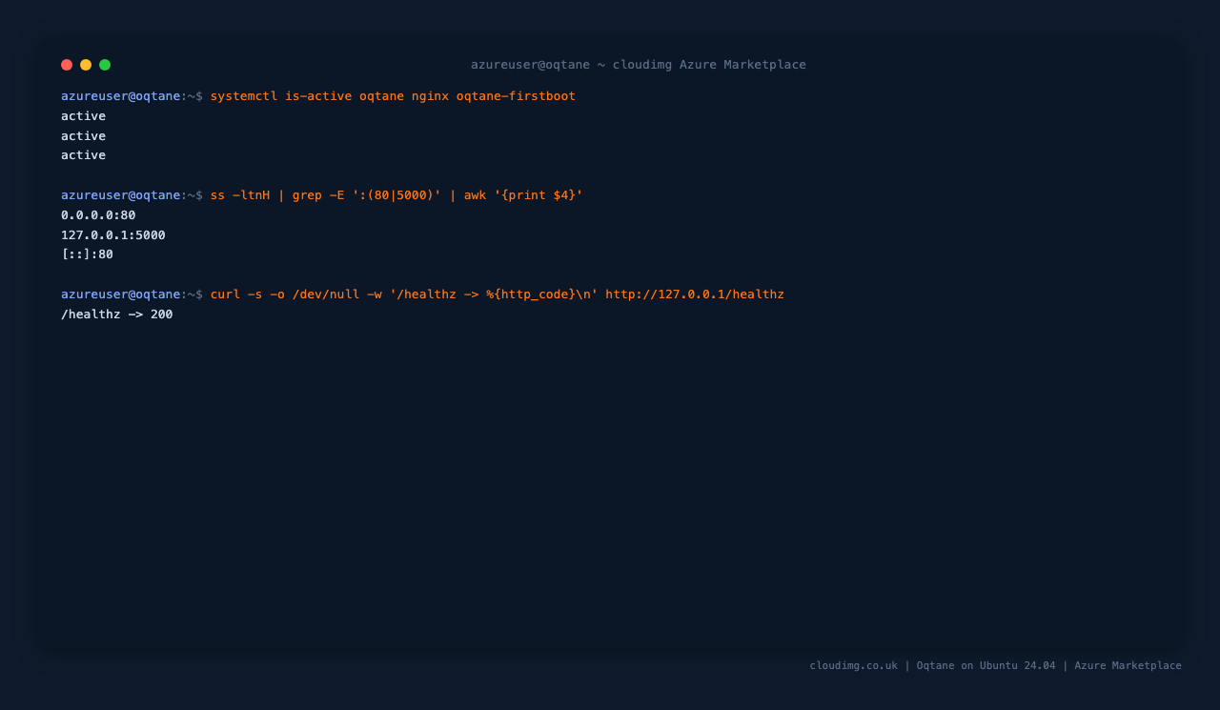Click output '/healthz -> 200'

(x=117, y=314)
